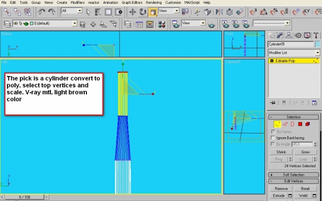Click the Bind to Space Warp icon
This screenshot has height=201, width=322.
click(27, 12)
